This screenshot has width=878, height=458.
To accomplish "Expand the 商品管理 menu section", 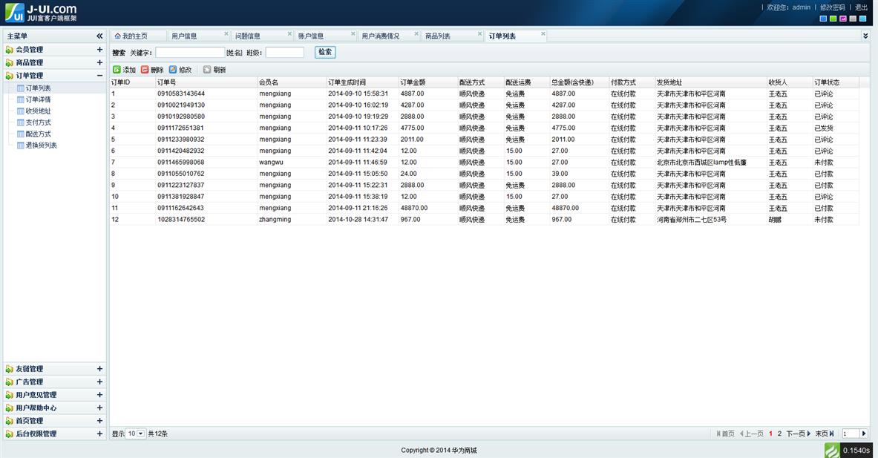I will (99, 62).
